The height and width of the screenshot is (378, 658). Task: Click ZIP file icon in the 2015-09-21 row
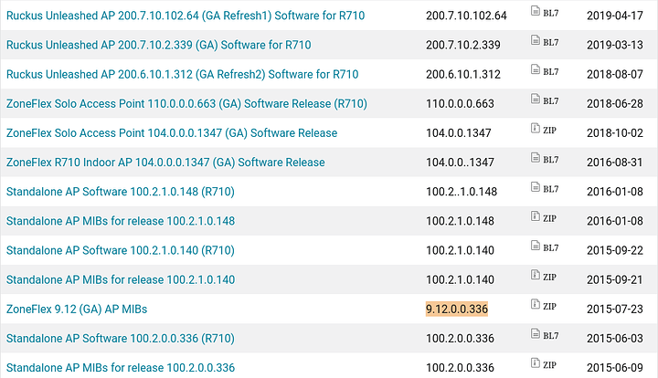(535, 275)
